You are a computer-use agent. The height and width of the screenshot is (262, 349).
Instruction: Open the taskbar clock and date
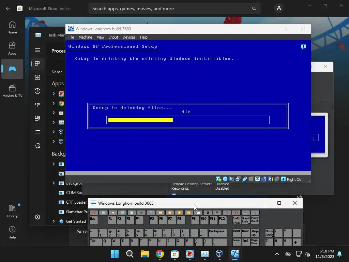[x=325, y=254]
